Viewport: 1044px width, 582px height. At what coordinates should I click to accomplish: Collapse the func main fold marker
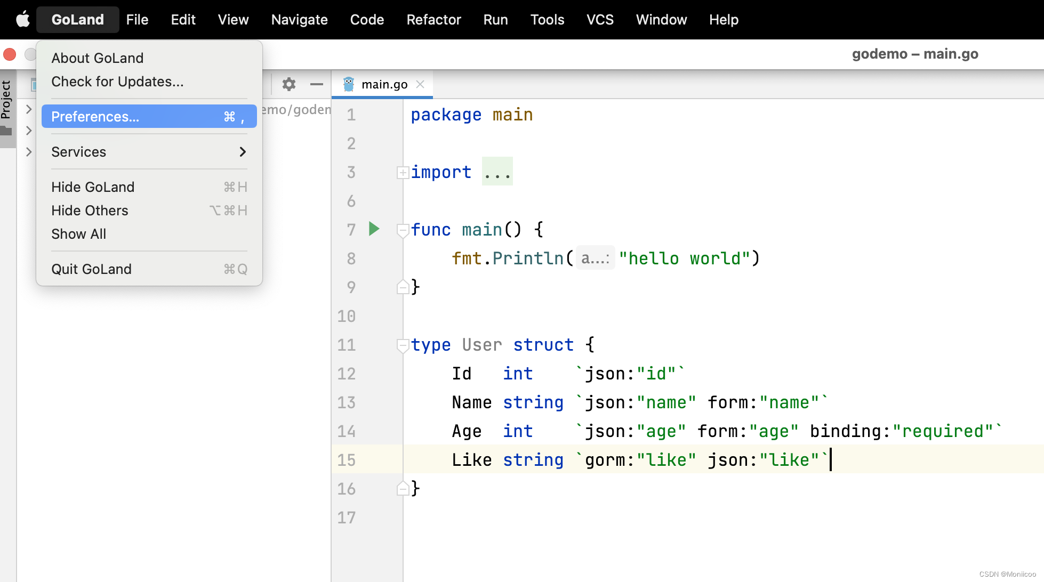pyautogui.click(x=403, y=230)
